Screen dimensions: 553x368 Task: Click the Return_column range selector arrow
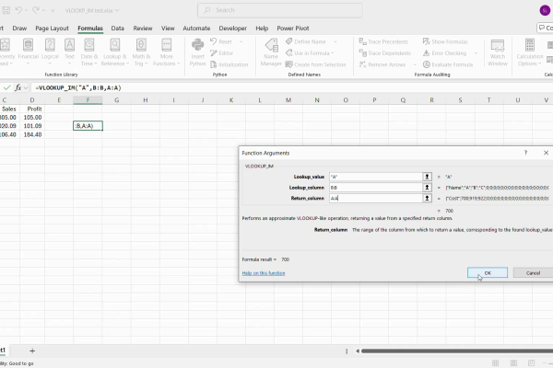click(x=427, y=198)
